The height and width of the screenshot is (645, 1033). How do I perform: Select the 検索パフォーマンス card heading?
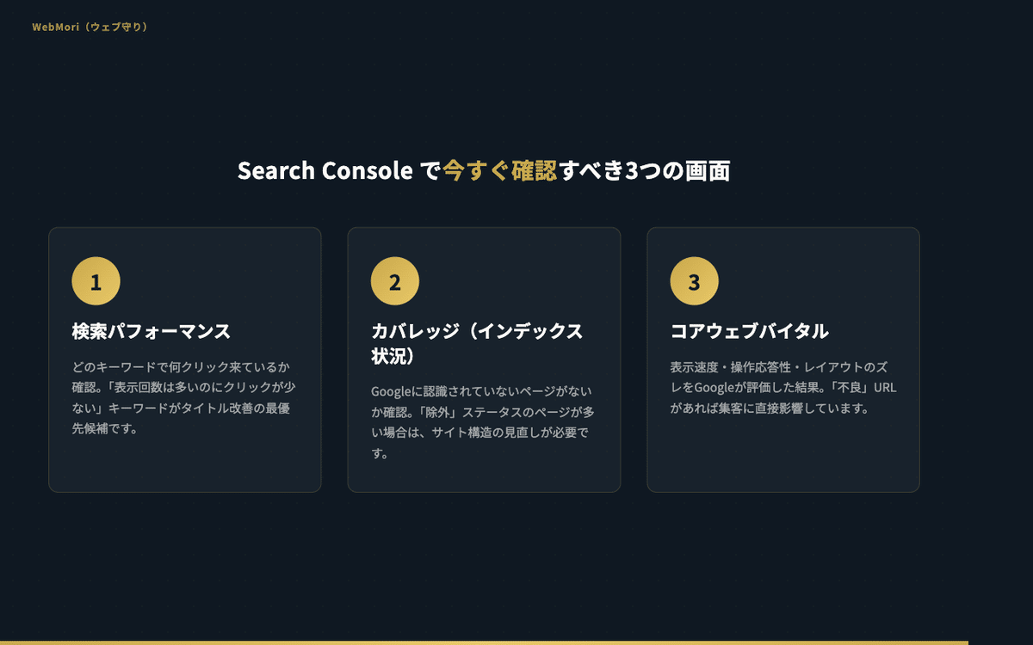coord(152,331)
